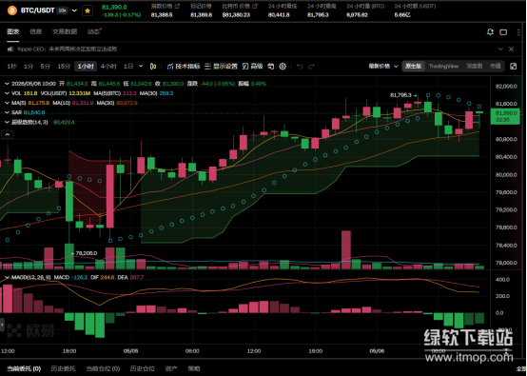Collapse the SAR indicator row chevron
This screenshot has height=376, width=527.
[x=7, y=112]
